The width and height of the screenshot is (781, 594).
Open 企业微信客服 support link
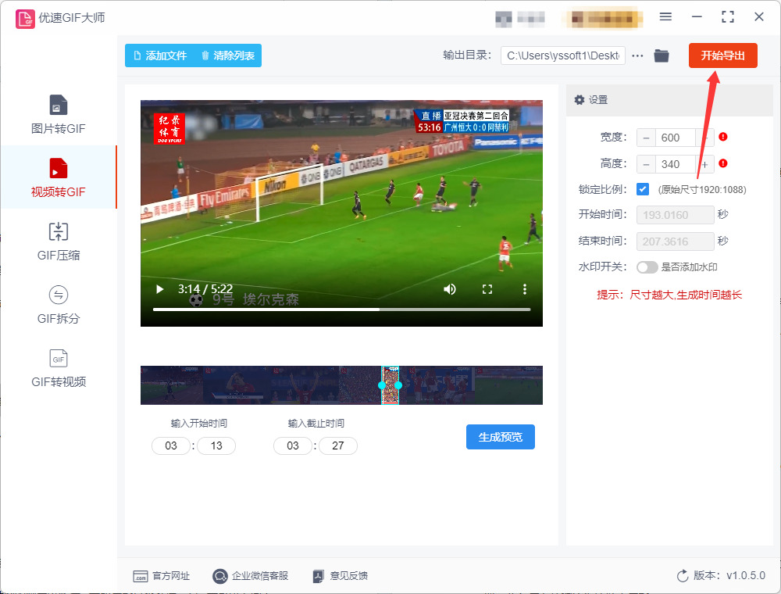250,576
